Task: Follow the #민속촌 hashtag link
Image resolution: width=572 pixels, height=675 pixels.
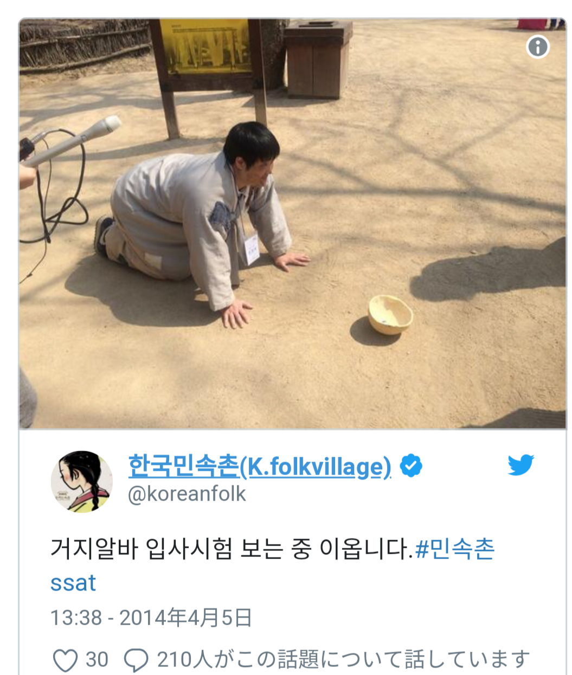Action: [x=455, y=549]
